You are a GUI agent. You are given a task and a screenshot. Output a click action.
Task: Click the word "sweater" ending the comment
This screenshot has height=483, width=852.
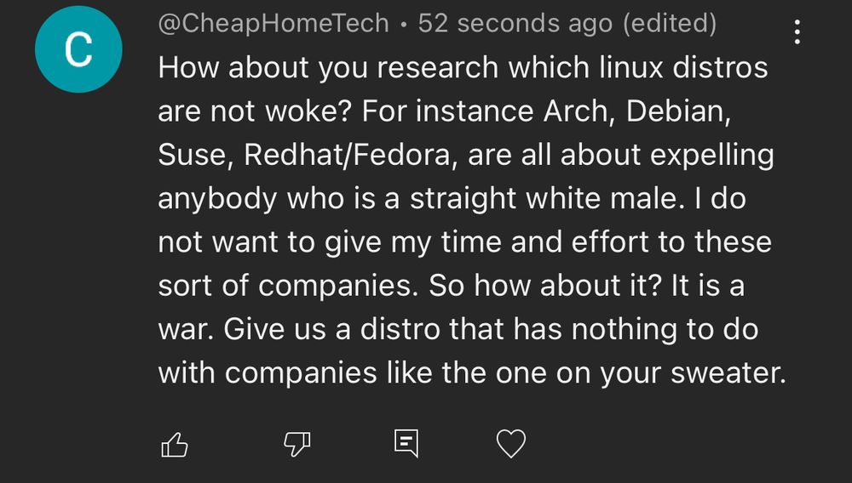(x=728, y=373)
